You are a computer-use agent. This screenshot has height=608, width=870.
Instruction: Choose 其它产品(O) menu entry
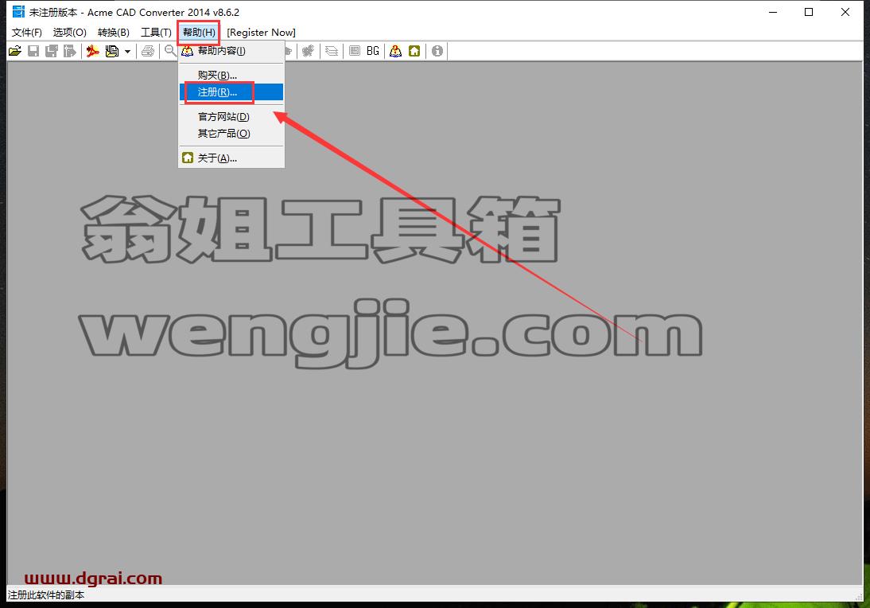pos(231,133)
